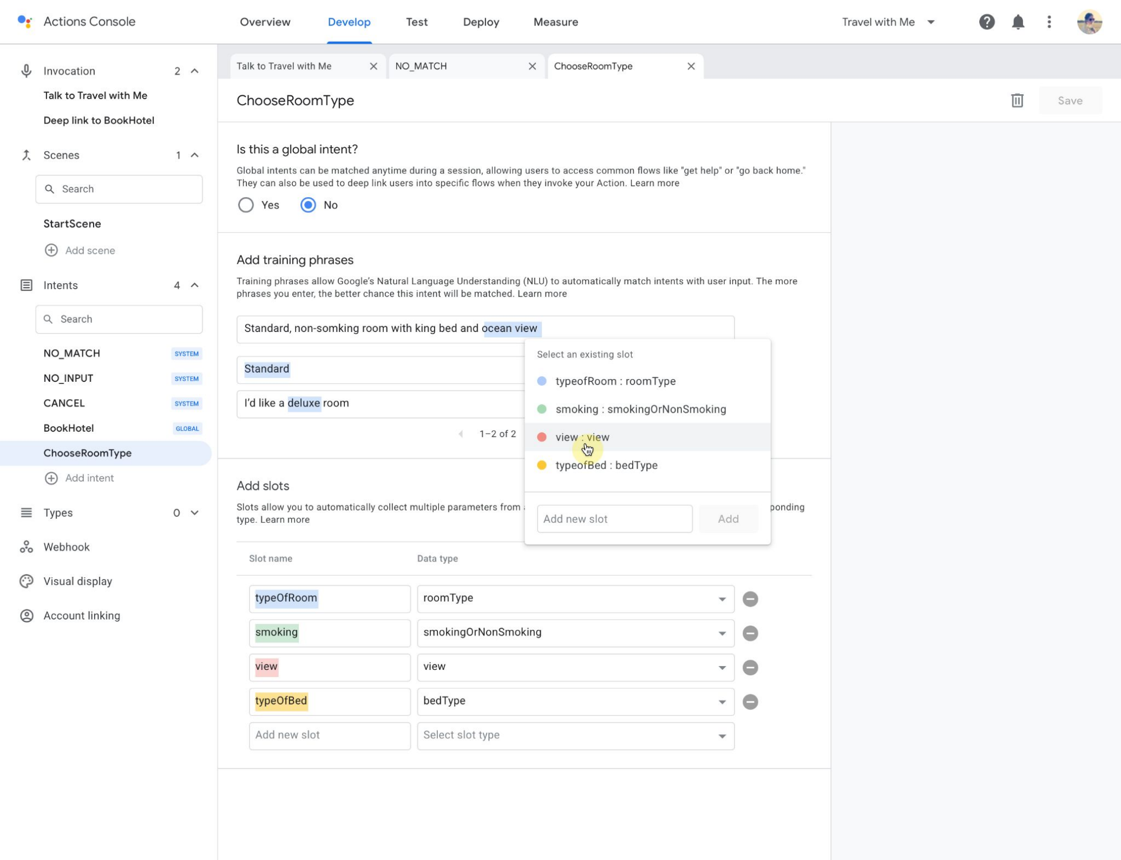The image size is (1121, 860).
Task: Click Add scene
Action: (x=80, y=250)
